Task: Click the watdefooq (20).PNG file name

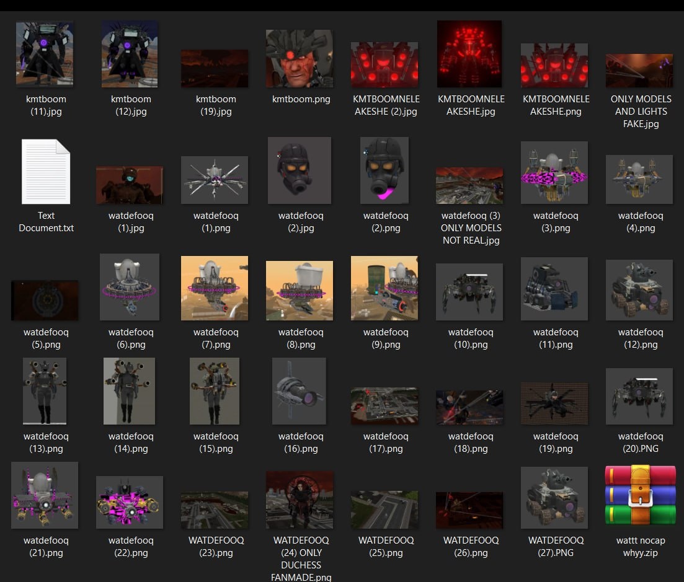Action: pyautogui.click(x=641, y=443)
